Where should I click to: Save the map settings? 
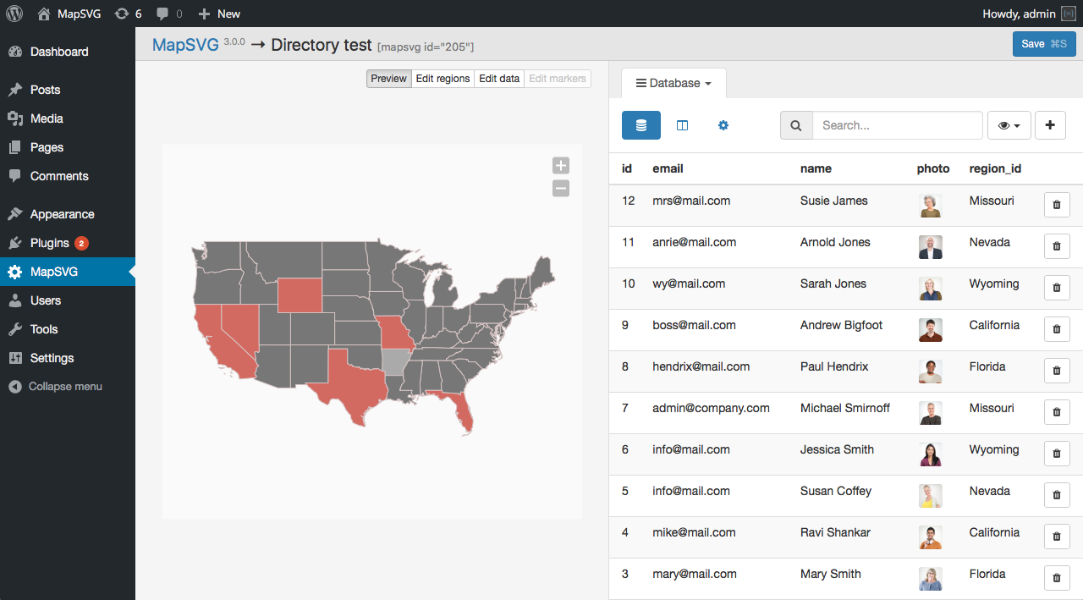pos(1043,44)
